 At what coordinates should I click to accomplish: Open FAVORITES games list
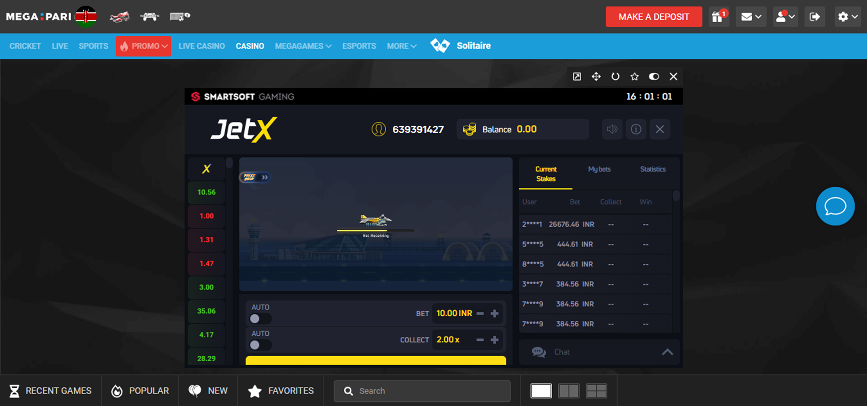click(x=280, y=391)
